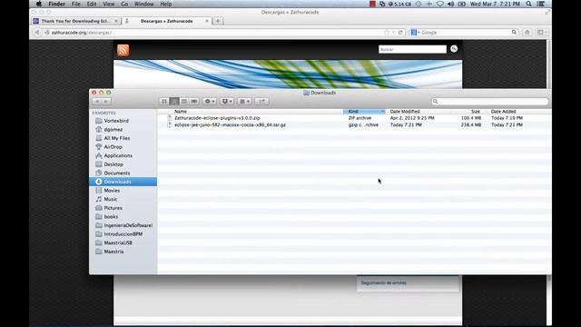This screenshot has width=581, height=327.
Task: Click the Wi-Fi icon in menu bar
Action: click(x=439, y=4)
